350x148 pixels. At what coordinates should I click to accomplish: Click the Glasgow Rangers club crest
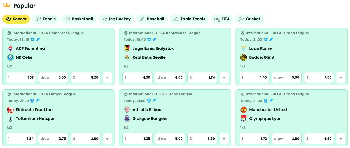[127, 119]
